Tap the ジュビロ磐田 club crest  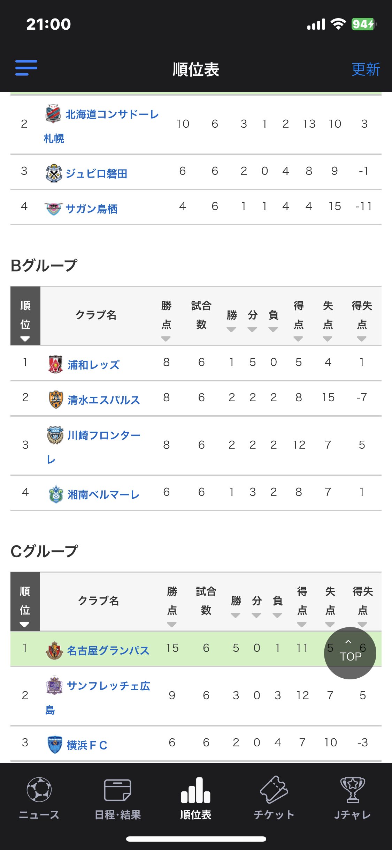[54, 173]
